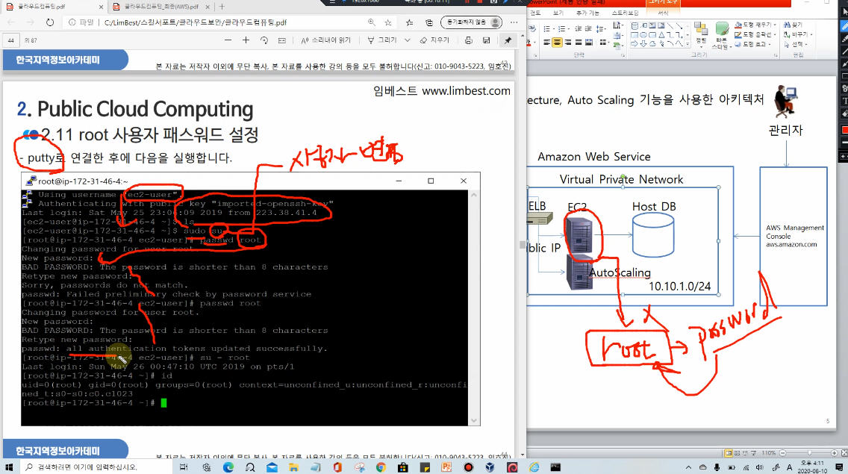Screen dimensions: 848x474
Task: Zoom in the PDF with the plus icon
Action: click(246, 40)
